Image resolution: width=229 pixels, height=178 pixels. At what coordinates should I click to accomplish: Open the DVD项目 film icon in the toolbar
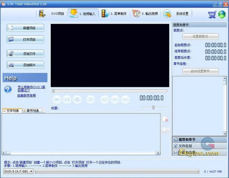42,14
